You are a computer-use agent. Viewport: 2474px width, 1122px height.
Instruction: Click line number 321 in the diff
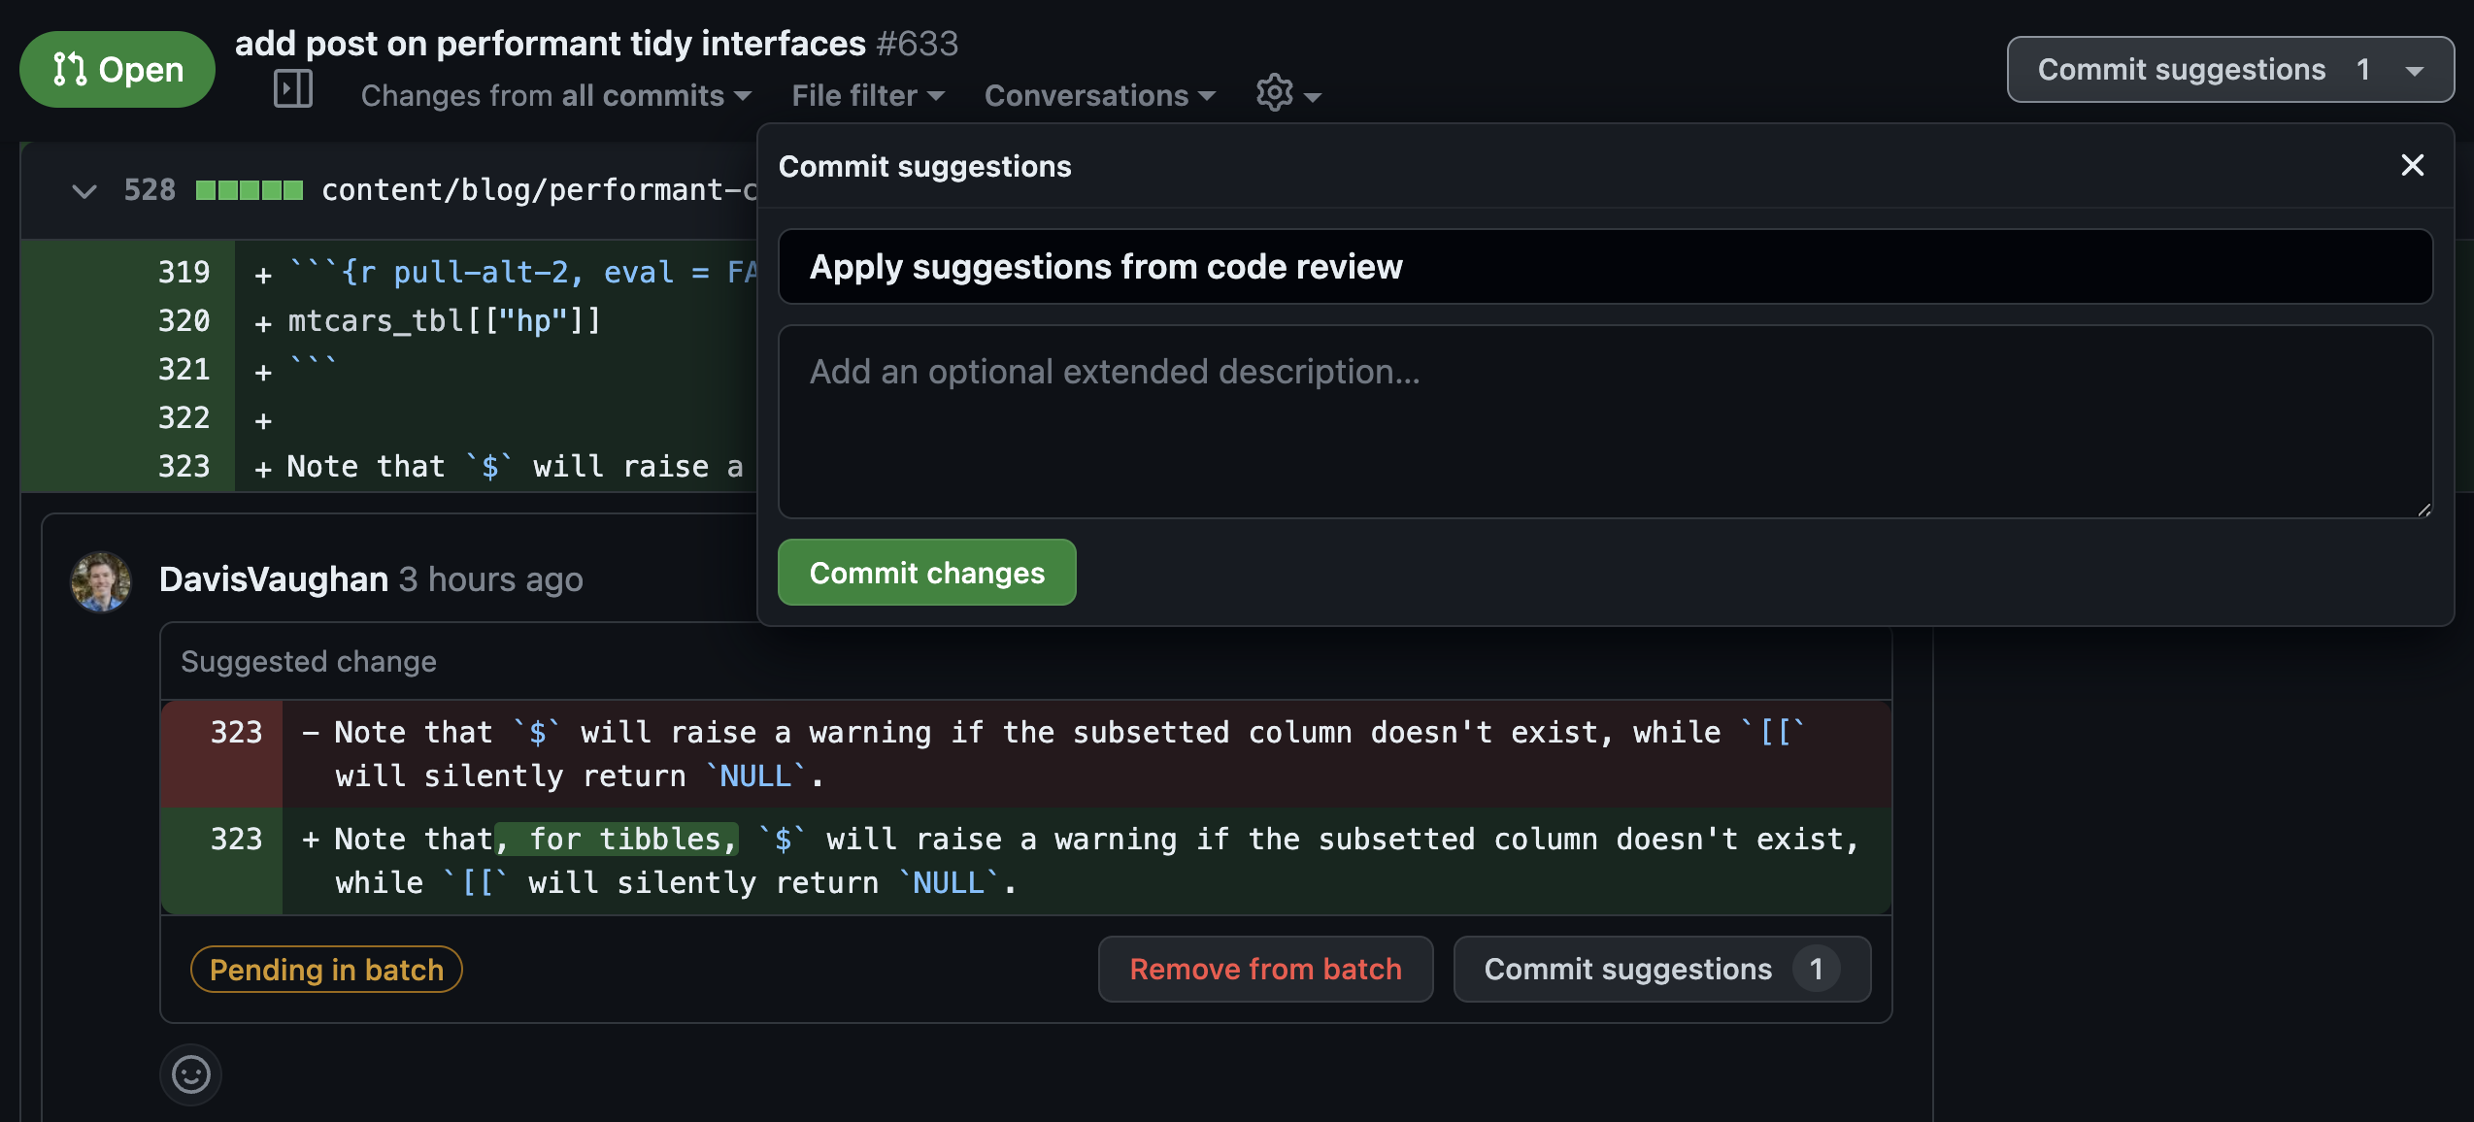coord(184,370)
